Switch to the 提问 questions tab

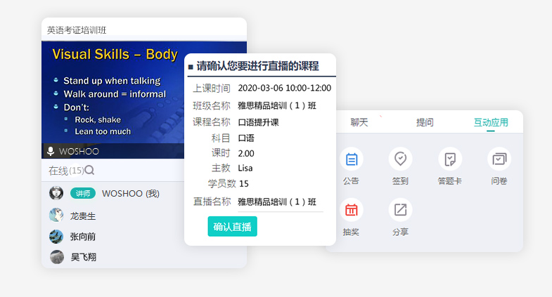point(425,122)
